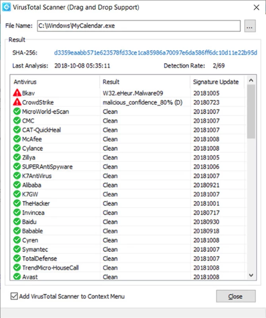Click the Clean result for K7GW
This screenshot has width=266, height=318.
point(110,194)
